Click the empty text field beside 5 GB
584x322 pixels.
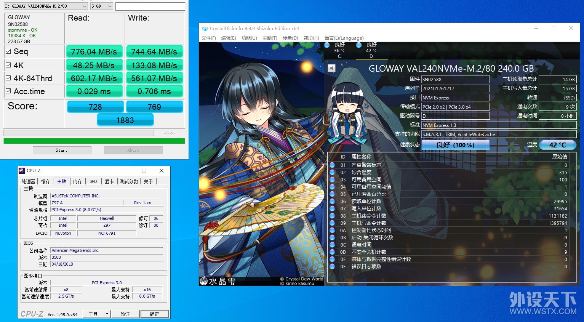pyautogui.click(x=150, y=6)
